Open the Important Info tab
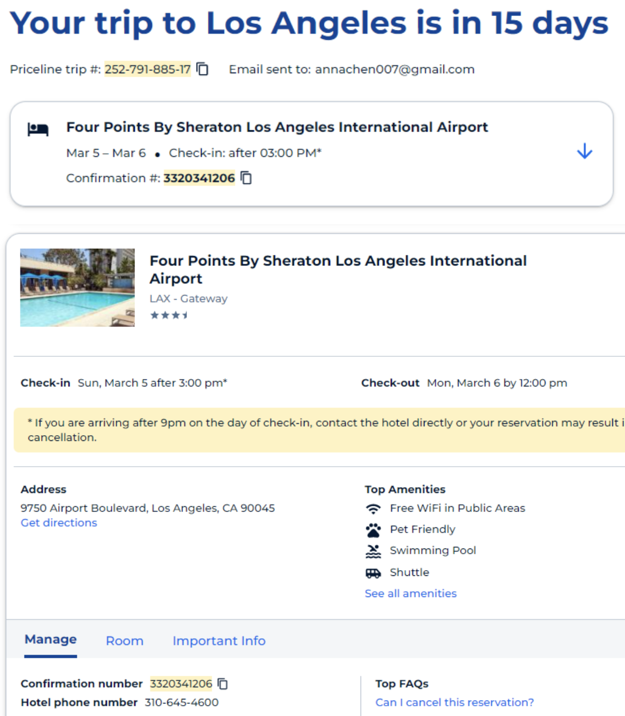Viewport: 625px width, 716px height. coord(219,641)
